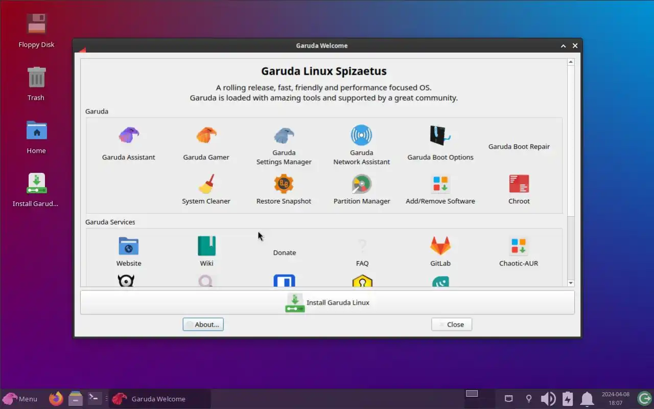The height and width of the screenshot is (409, 654).
Task: Open the volume control tray icon
Action: tap(548, 399)
